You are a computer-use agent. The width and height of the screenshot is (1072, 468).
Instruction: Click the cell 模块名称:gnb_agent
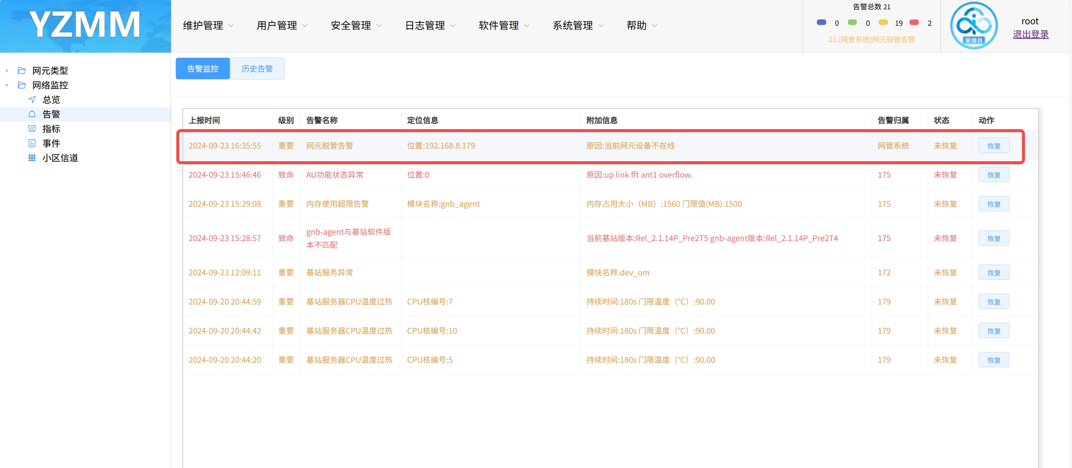click(443, 204)
